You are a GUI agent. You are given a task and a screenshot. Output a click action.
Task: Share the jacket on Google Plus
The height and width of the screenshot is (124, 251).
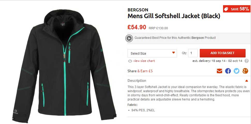(x=245, y=71)
